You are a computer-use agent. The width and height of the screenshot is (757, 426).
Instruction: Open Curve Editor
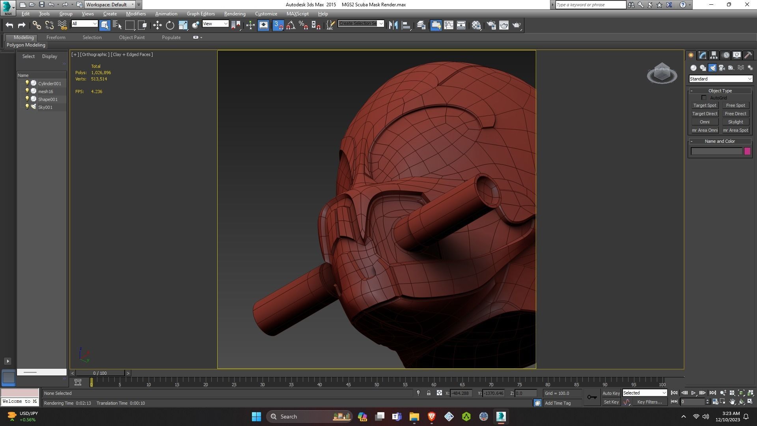pyautogui.click(x=449, y=25)
